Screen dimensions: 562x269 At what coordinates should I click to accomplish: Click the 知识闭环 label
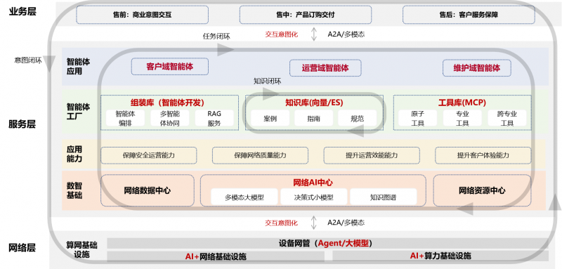[x=268, y=81]
